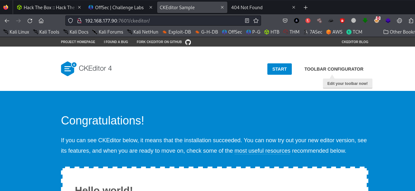Open the Pocket save icon

(285, 21)
